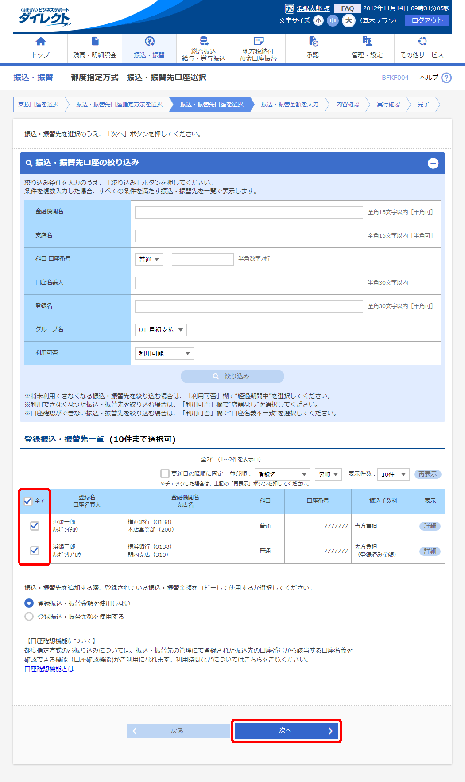Open the 残高・明細照会 document icon
The height and width of the screenshot is (782, 465).
pyautogui.click(x=95, y=42)
